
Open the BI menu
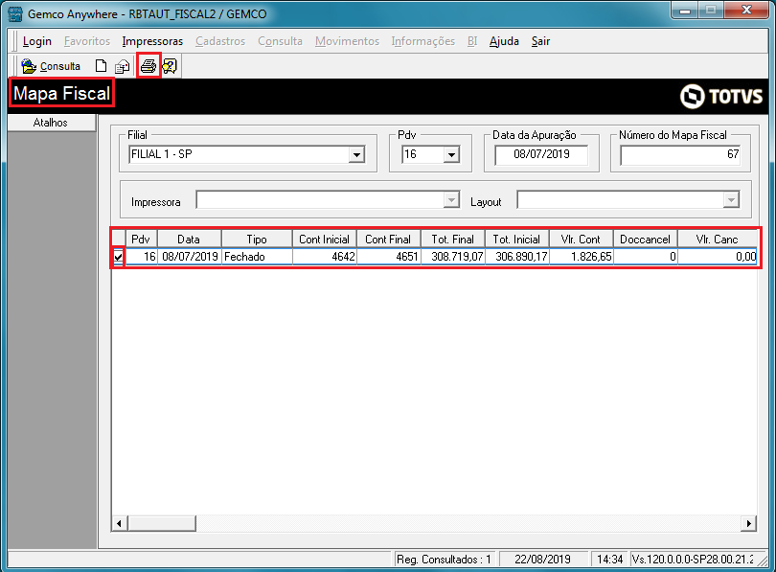(x=472, y=41)
